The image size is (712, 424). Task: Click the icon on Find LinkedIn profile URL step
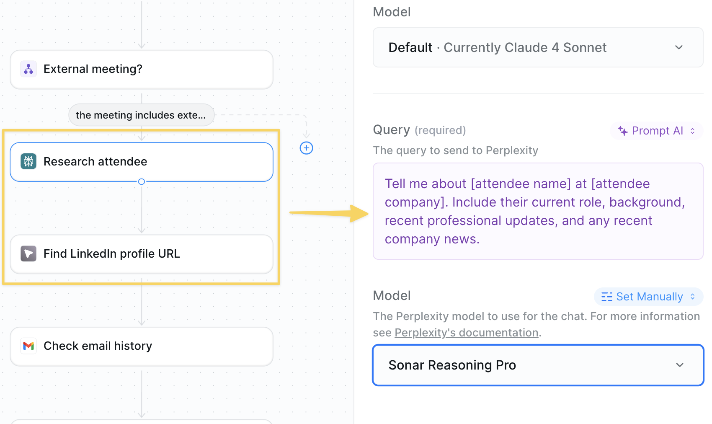click(x=28, y=253)
